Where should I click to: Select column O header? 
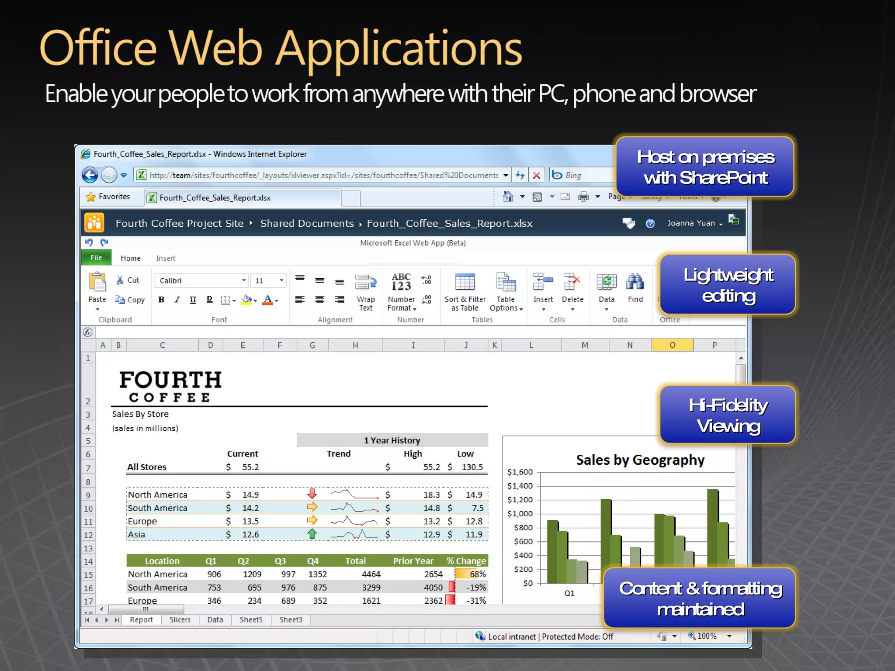click(672, 345)
